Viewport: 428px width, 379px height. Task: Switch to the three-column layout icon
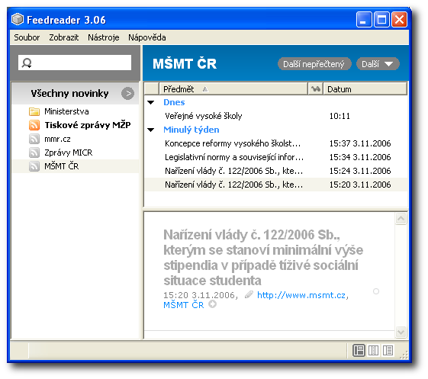[x=373, y=350]
